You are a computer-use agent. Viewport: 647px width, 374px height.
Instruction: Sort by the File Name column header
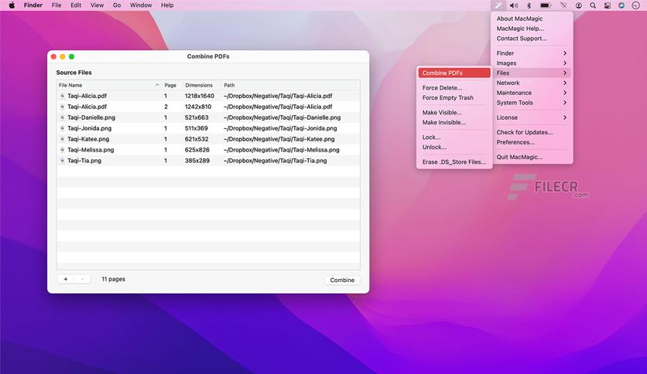(109, 85)
